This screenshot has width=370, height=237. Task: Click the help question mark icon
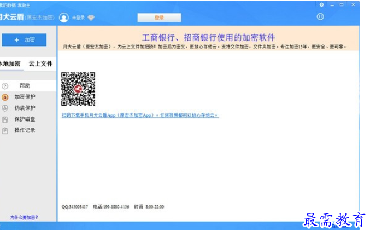click(5, 86)
